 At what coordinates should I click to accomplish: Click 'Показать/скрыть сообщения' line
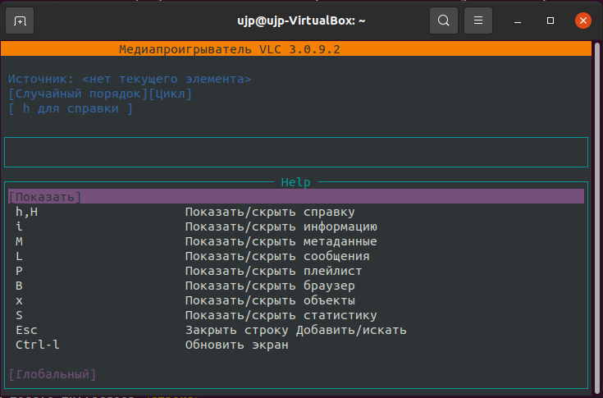point(277,256)
